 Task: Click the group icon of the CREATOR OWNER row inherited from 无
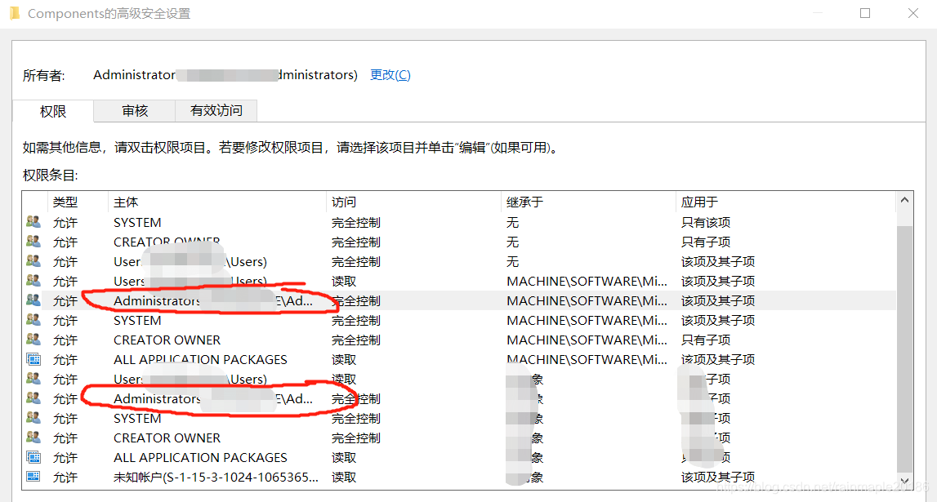tap(33, 242)
